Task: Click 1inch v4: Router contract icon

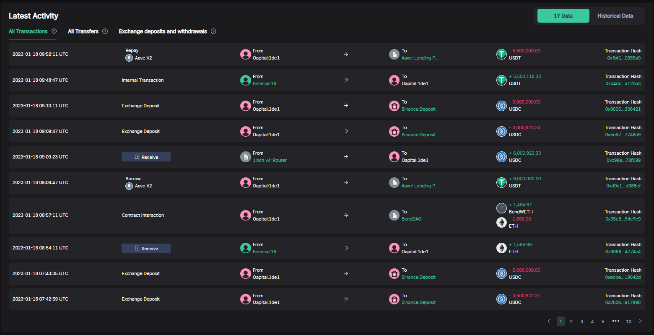Action: tap(246, 157)
